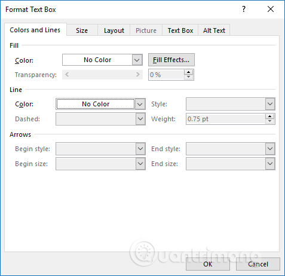
Task: Open the Fill Color dropdown arrow
Action: 137,60
